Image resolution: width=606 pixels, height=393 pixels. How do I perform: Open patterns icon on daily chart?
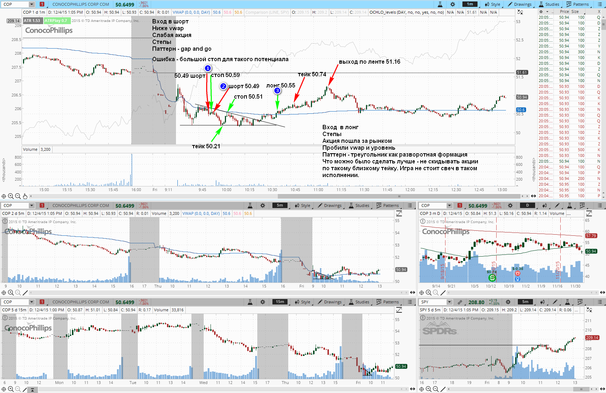[582, 205]
